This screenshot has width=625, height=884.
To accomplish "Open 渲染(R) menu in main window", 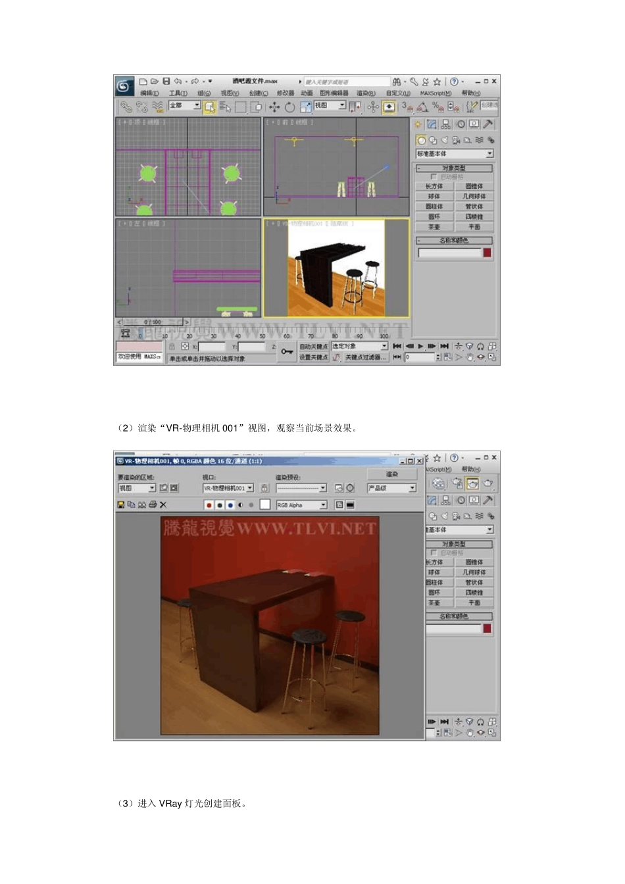I will coord(366,93).
